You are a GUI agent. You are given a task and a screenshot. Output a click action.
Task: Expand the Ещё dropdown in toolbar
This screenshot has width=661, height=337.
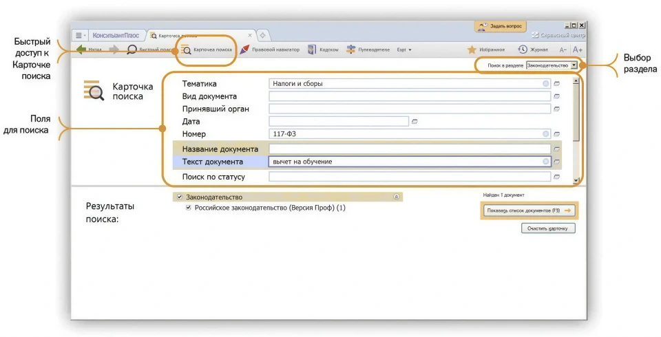tap(404, 50)
